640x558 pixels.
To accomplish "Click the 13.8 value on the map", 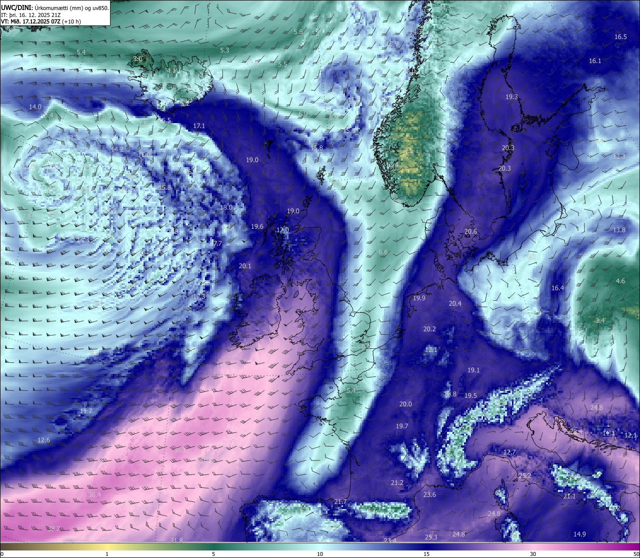I will click(619, 230).
